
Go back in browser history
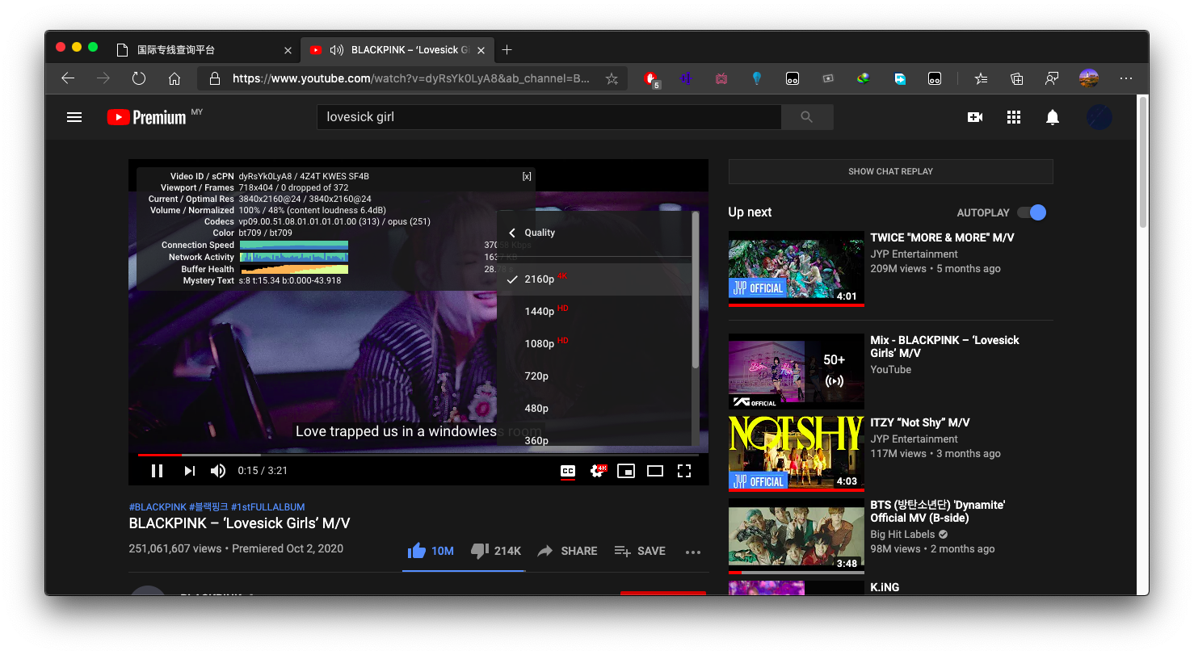pos(68,78)
